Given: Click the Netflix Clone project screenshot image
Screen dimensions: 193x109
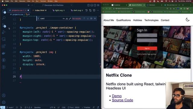Looking at the screenshot, I should (147, 47).
